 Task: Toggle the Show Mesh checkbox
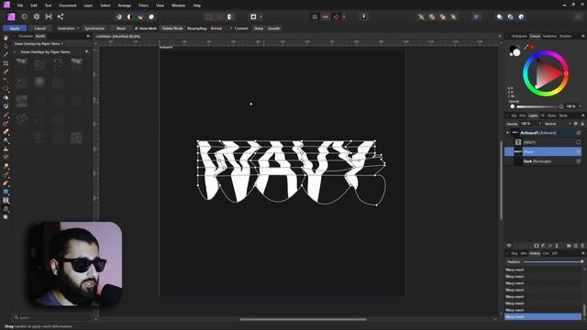pos(137,28)
